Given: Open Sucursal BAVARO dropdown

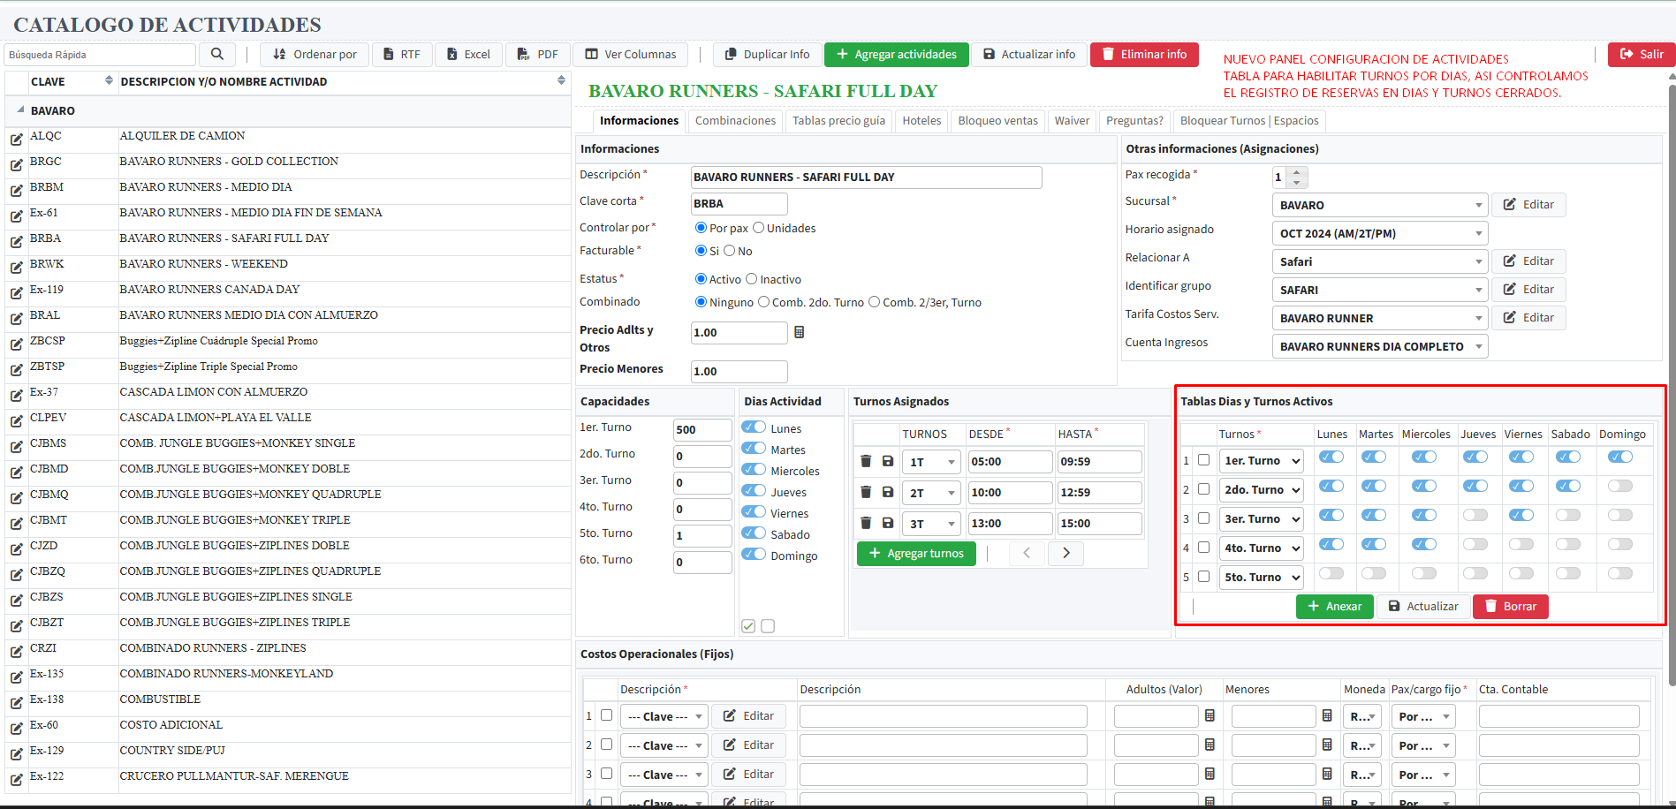Looking at the screenshot, I should pos(1380,205).
